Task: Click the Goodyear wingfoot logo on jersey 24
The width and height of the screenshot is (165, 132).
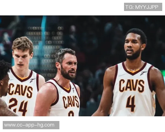Action: pos(32,80)
